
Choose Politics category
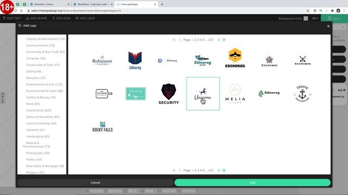pyautogui.click(x=34, y=159)
